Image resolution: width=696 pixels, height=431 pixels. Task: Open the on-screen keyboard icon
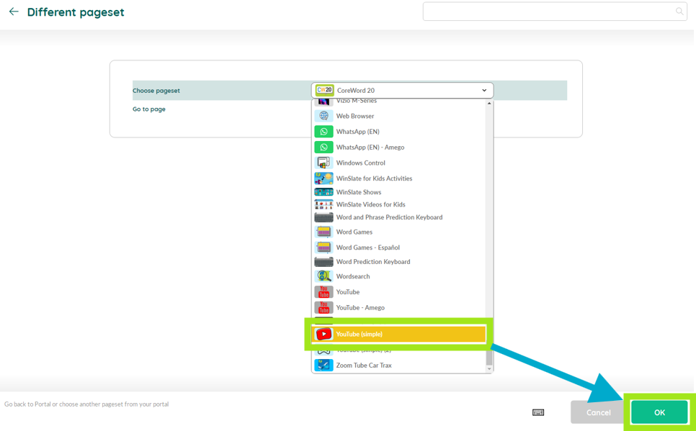tap(538, 412)
